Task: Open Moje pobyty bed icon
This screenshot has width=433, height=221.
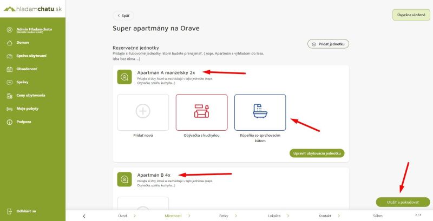Action: tap(10, 109)
